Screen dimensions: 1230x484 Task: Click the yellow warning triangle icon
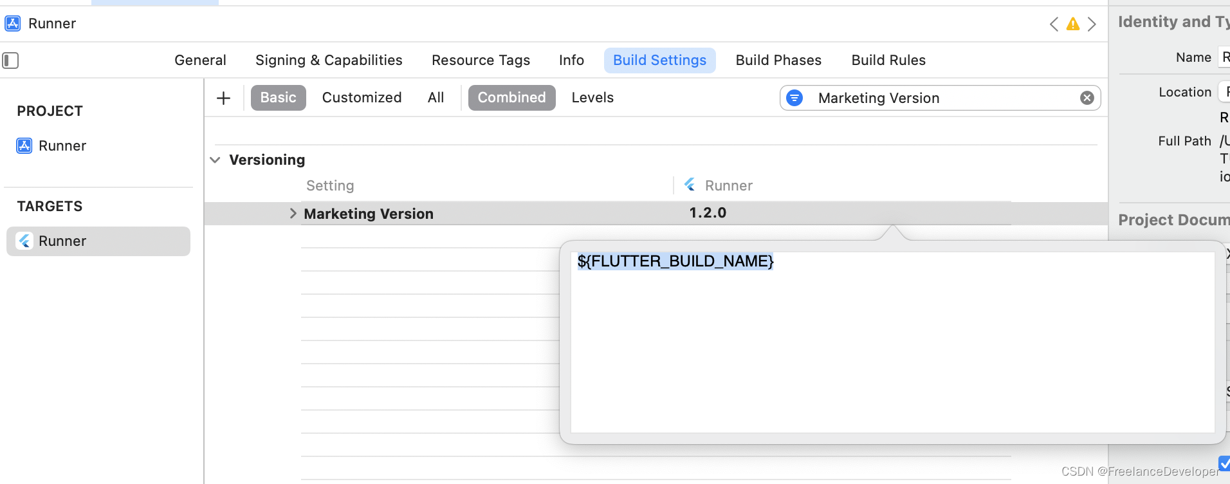[1073, 24]
